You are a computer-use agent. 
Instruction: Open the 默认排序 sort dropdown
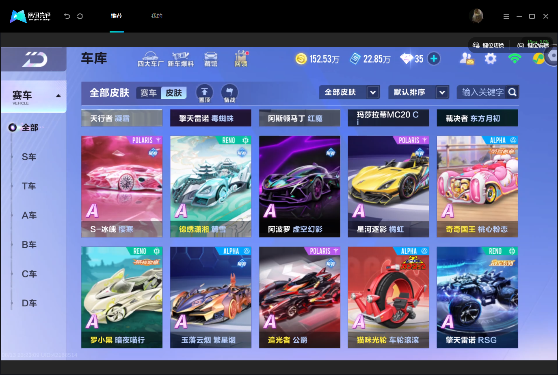pyautogui.click(x=419, y=92)
